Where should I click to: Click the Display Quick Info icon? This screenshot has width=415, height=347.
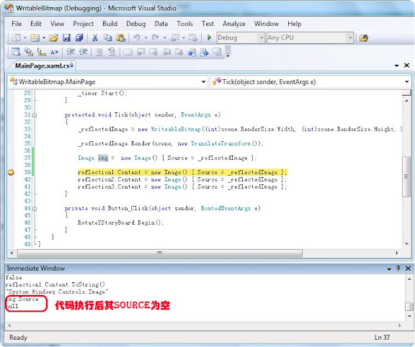coord(41,52)
